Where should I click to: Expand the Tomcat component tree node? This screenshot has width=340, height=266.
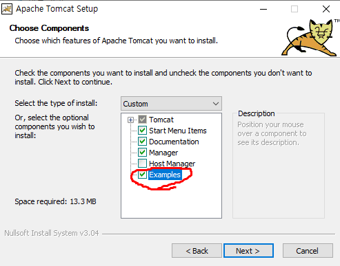130,120
